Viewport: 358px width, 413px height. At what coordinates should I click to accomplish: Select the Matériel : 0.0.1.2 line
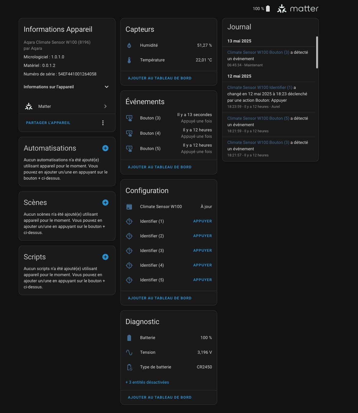coord(39,65)
